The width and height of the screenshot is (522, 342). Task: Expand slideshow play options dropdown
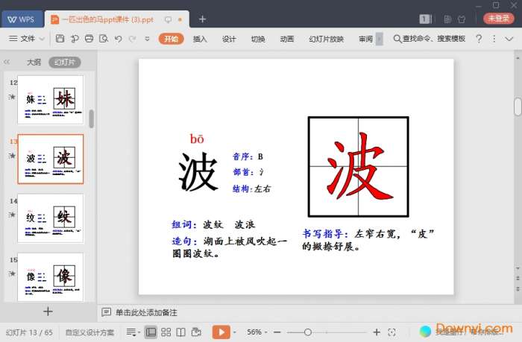pos(235,332)
